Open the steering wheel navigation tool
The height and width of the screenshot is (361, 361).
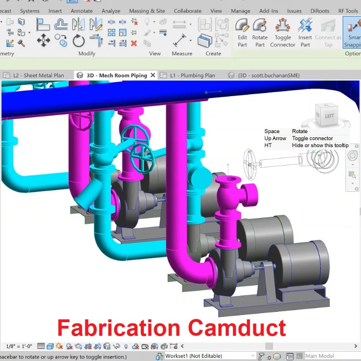[353, 156]
